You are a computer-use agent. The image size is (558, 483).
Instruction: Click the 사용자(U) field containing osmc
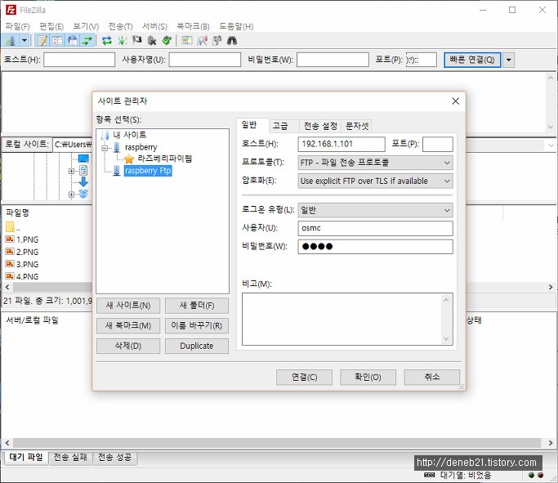click(376, 228)
